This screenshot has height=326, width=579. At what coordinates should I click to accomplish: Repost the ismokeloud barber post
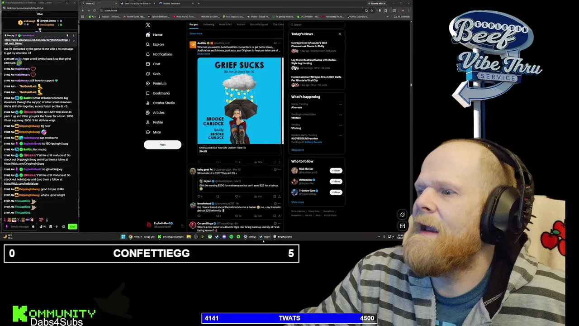218,216
